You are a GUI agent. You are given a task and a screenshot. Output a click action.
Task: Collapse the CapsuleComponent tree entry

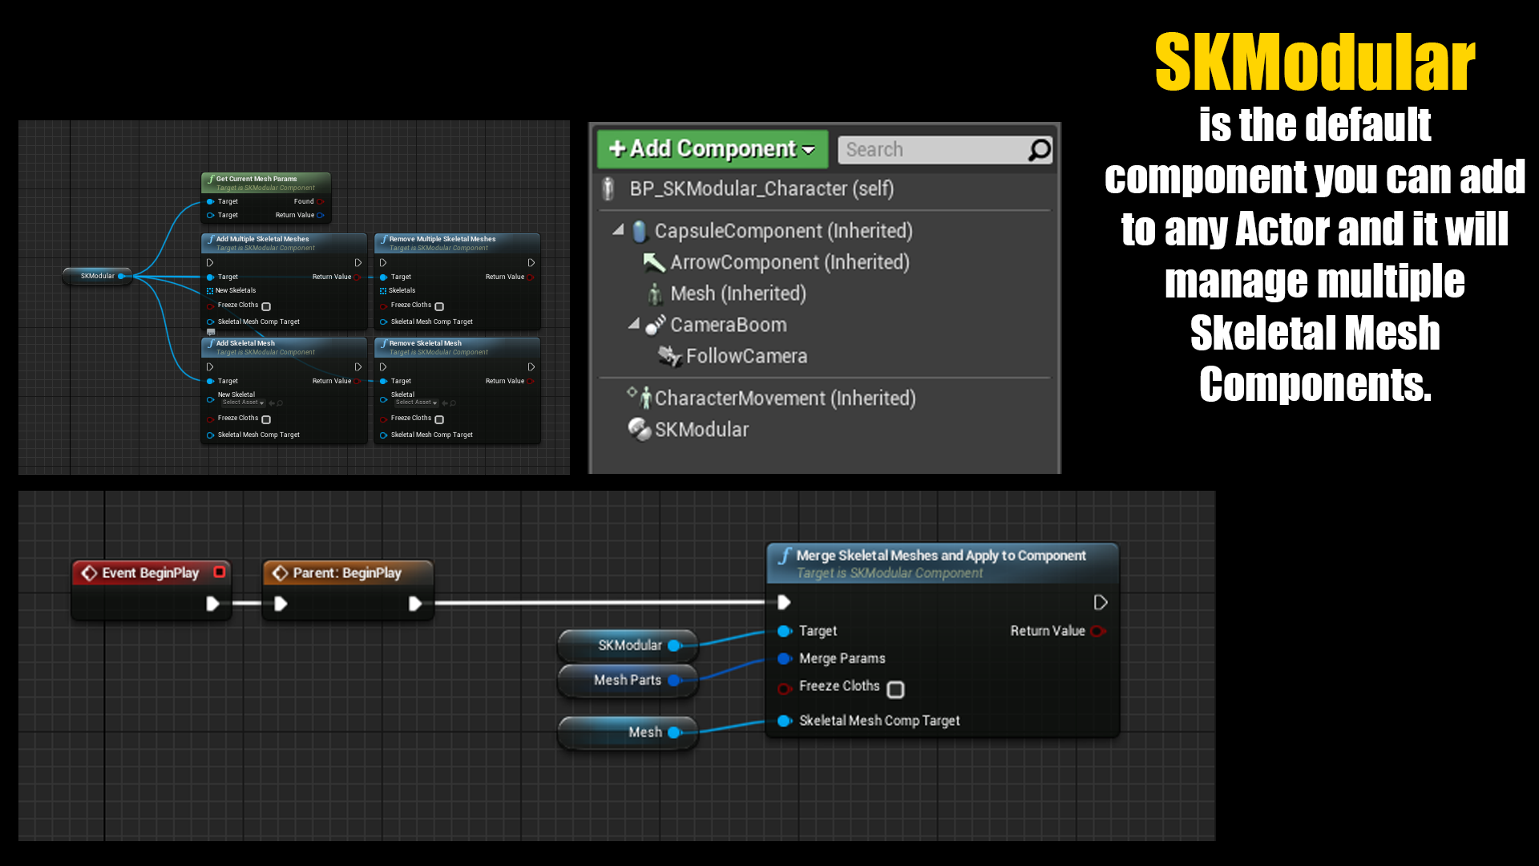click(x=617, y=231)
